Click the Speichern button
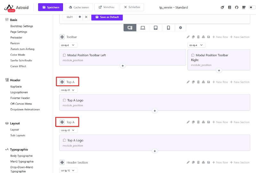This screenshot has width=256, height=173. click(x=51, y=7)
